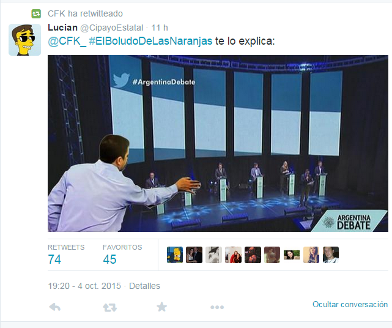
Task: Open first Simpsons-style avatar in retweeters
Action: pyautogui.click(x=175, y=255)
